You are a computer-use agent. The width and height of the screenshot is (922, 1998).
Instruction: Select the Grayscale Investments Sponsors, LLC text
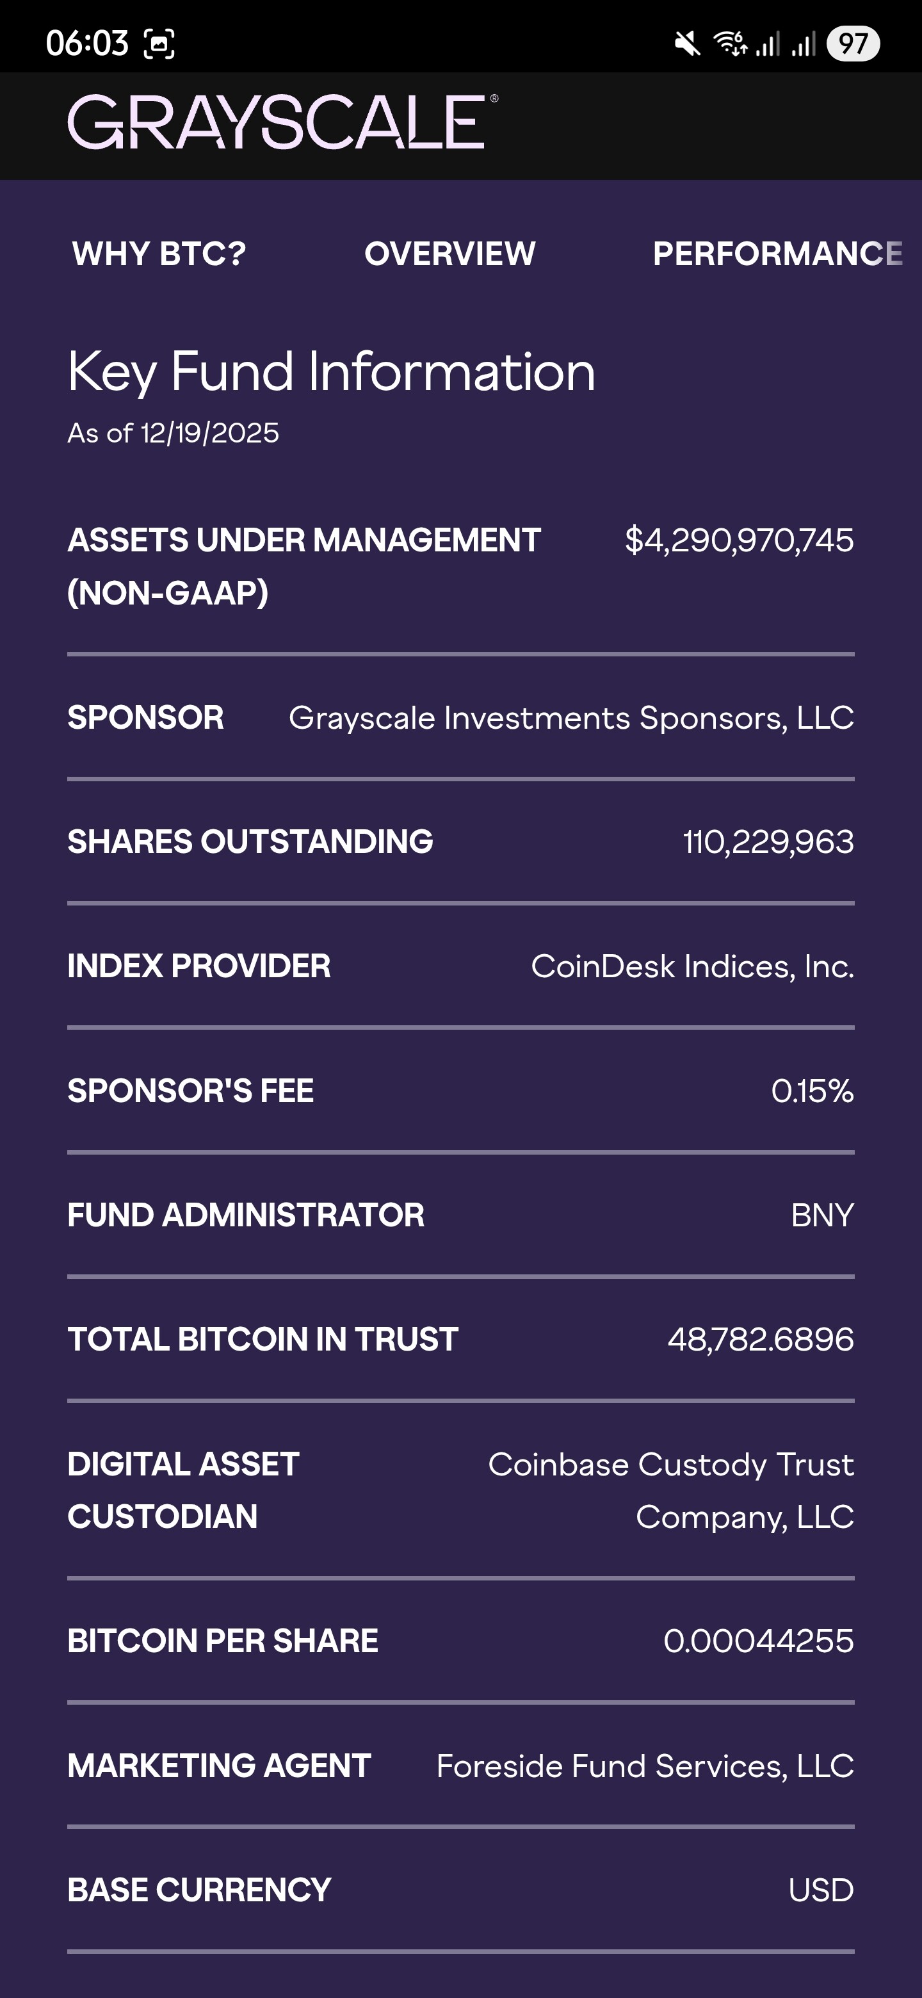572,717
